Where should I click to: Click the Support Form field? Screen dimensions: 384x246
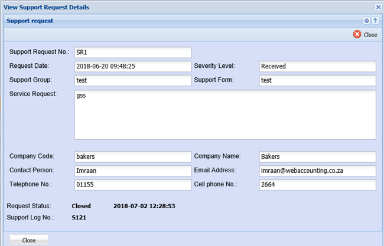(317, 80)
